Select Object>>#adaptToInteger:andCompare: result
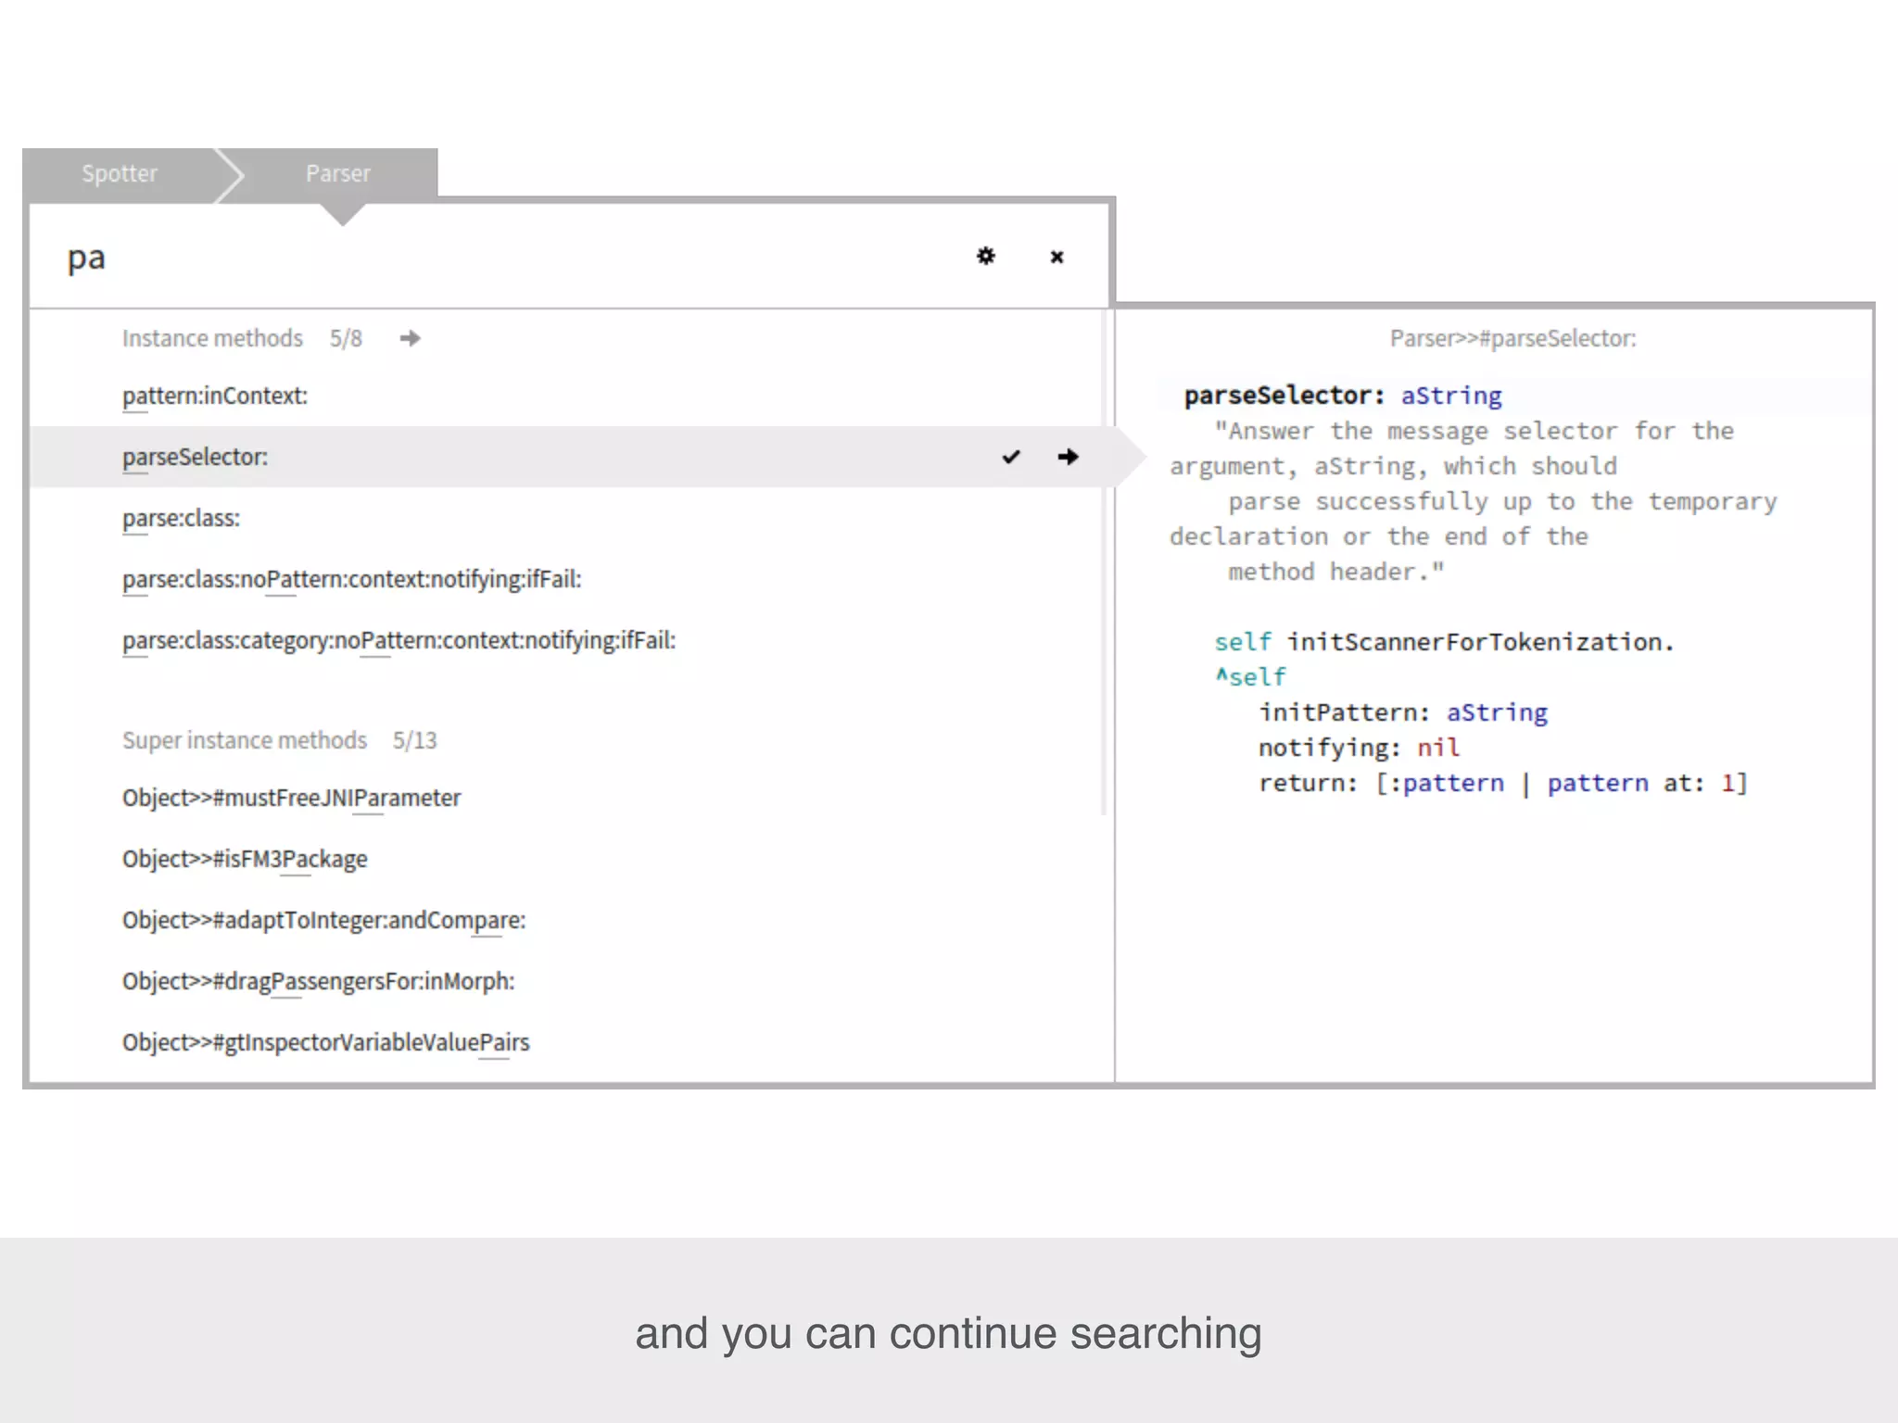 tap(323, 920)
